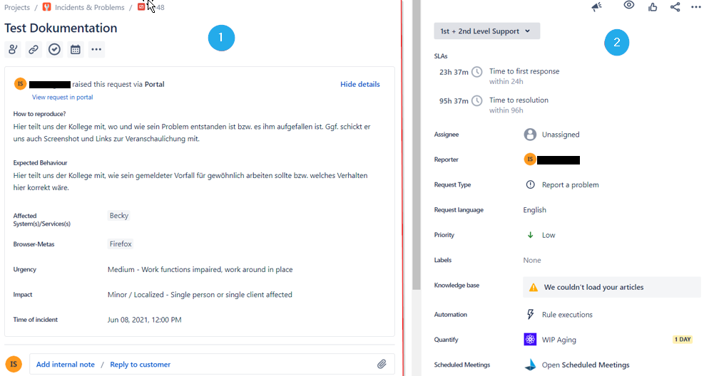Click the checkmark circle toolbar icon
The width and height of the screenshot is (704, 376).
54,49
